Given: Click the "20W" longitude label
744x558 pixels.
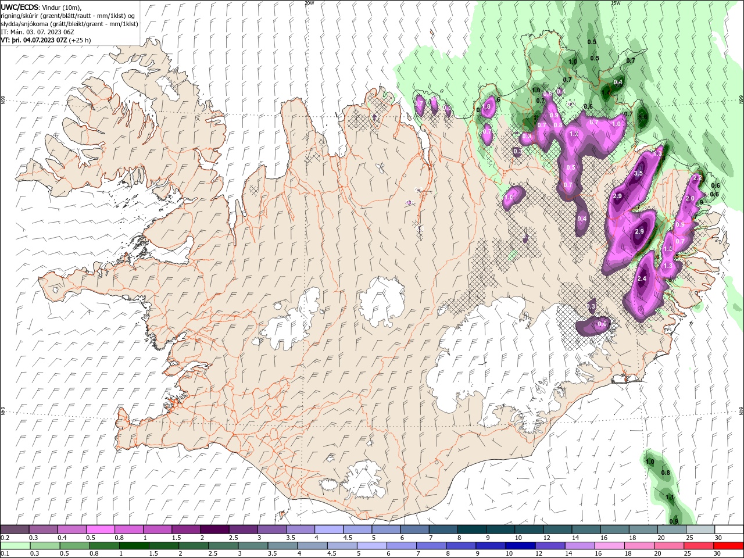Looking at the screenshot, I should [309, 3].
